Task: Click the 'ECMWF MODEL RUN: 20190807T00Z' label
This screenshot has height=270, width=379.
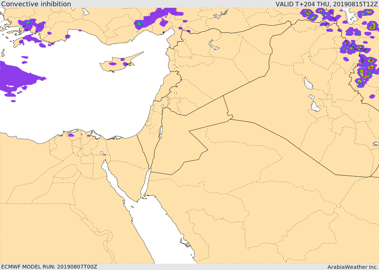Action: pyautogui.click(x=49, y=267)
